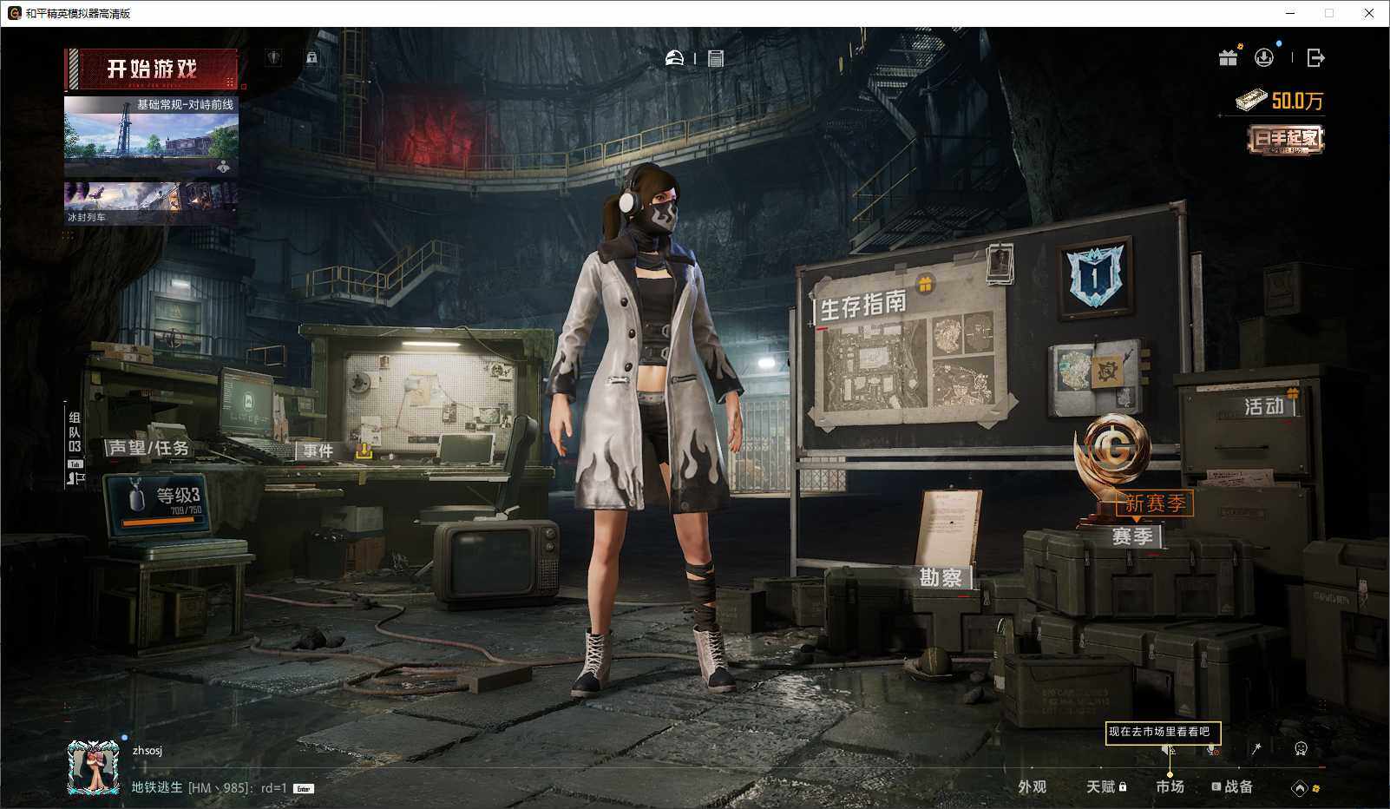The width and height of the screenshot is (1390, 809).
Task: Click the 新赛季 new season tag
Action: (x=1154, y=503)
